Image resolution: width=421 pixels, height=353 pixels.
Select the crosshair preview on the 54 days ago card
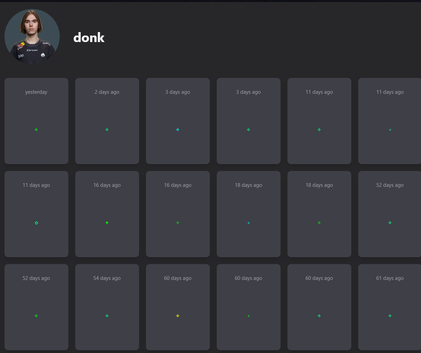107,316
